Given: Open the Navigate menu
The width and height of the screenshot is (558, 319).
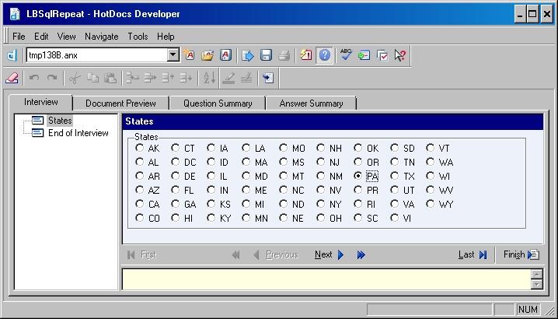Looking at the screenshot, I should (102, 37).
